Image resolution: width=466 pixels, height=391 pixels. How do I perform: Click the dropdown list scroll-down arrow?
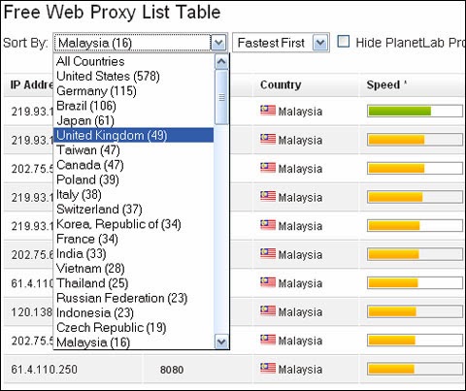pyautogui.click(x=221, y=342)
